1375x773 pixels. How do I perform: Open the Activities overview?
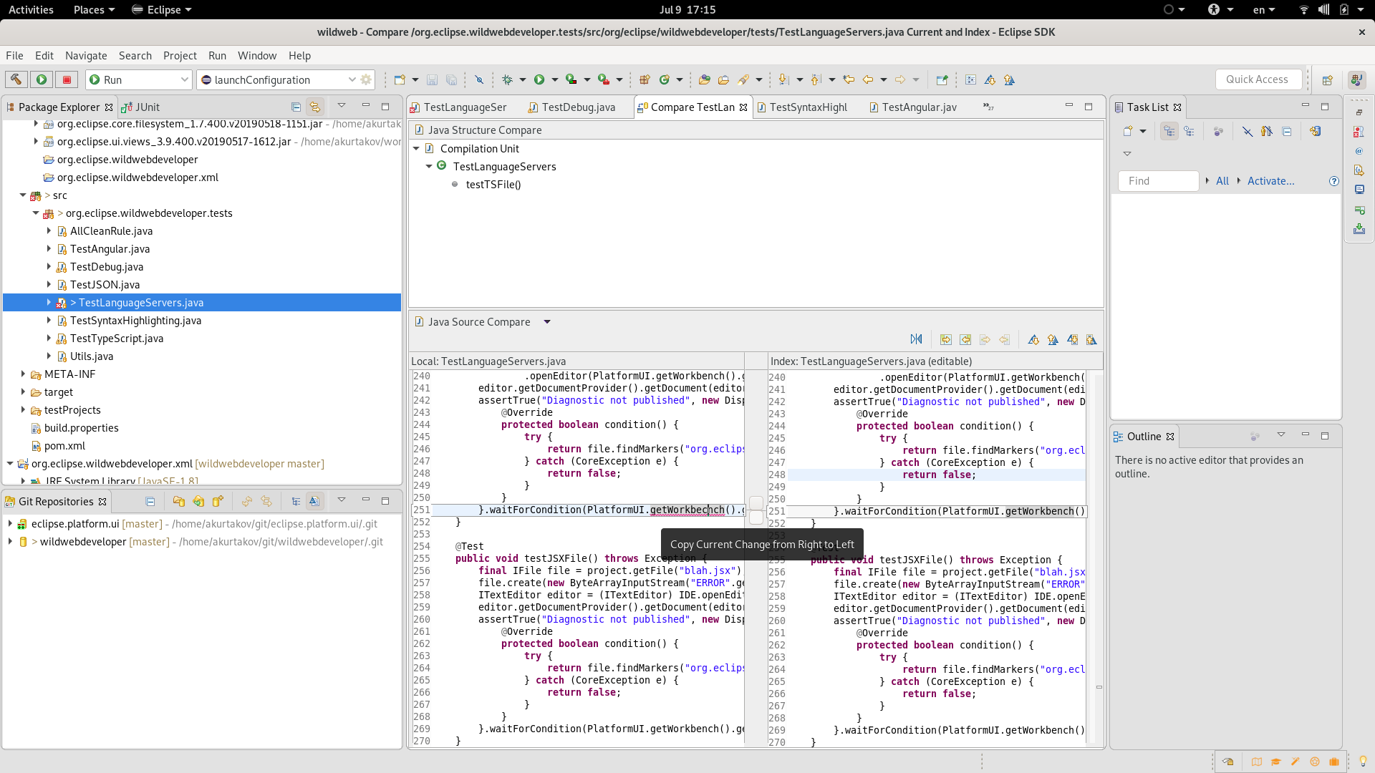31,9
